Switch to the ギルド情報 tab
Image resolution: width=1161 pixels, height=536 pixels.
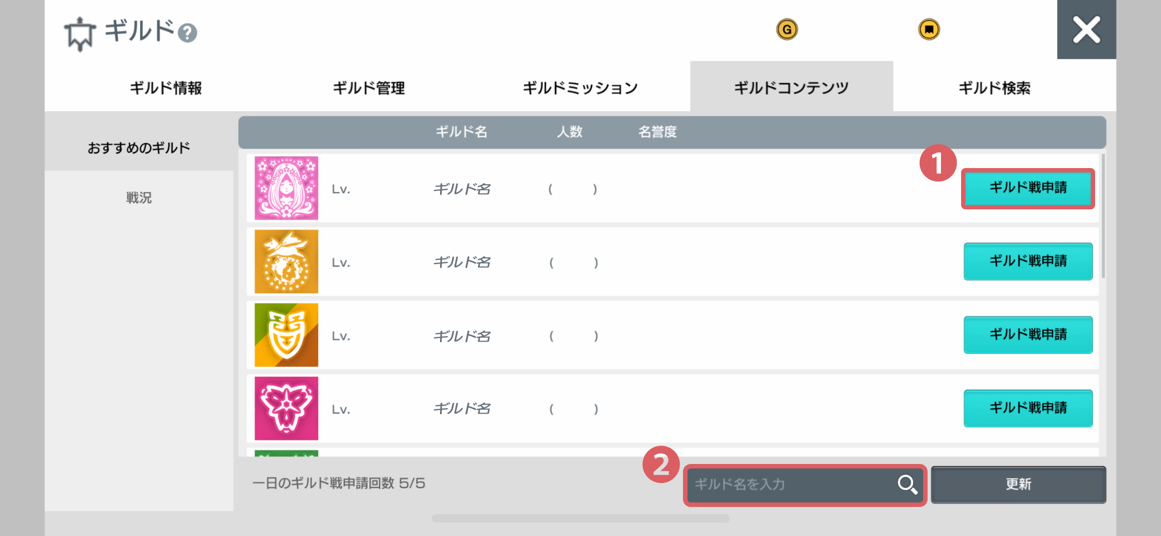click(x=166, y=88)
